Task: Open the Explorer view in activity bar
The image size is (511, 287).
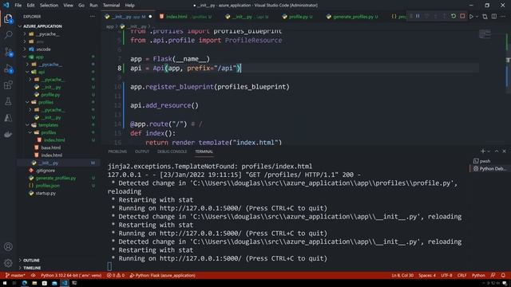Action: (x=8, y=19)
